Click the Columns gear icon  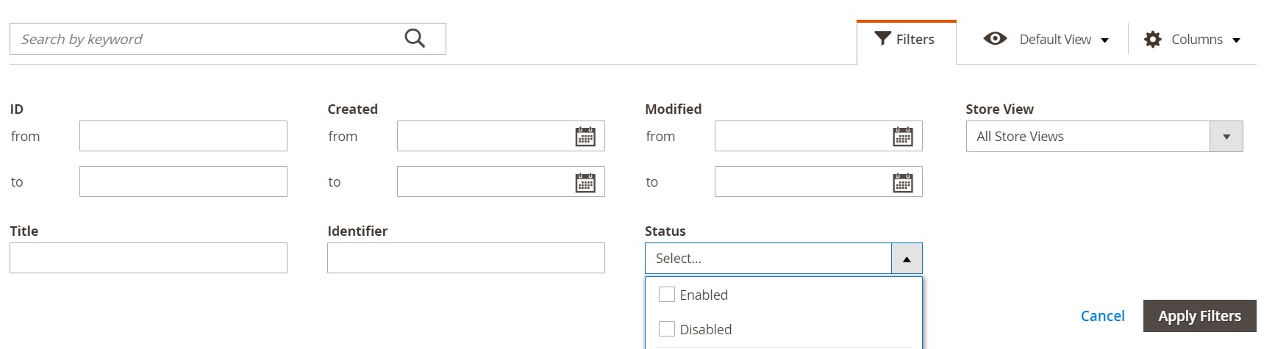pyautogui.click(x=1152, y=40)
